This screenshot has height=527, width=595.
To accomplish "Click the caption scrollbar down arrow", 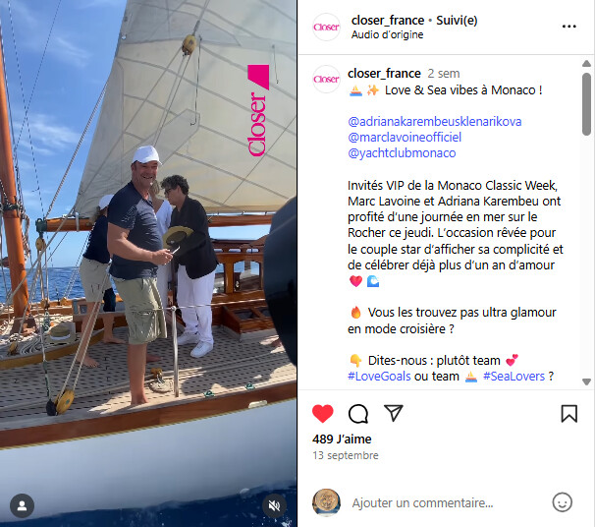I will pyautogui.click(x=586, y=381).
